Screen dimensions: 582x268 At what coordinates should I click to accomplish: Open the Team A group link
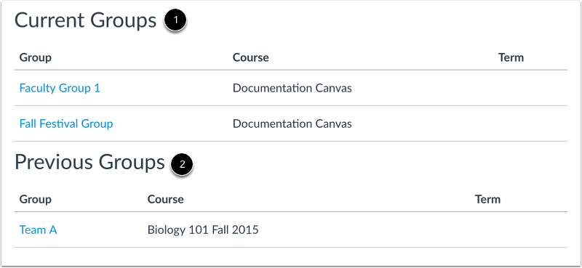click(x=38, y=230)
